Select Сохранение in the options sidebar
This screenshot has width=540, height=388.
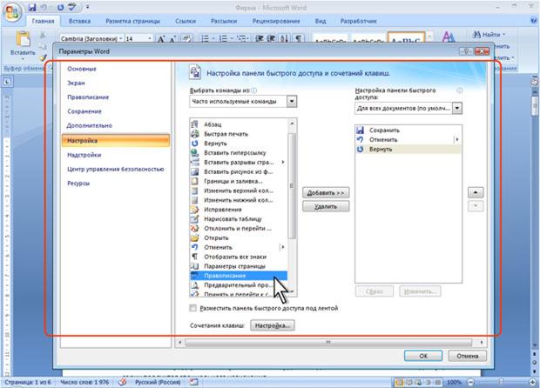(84, 111)
